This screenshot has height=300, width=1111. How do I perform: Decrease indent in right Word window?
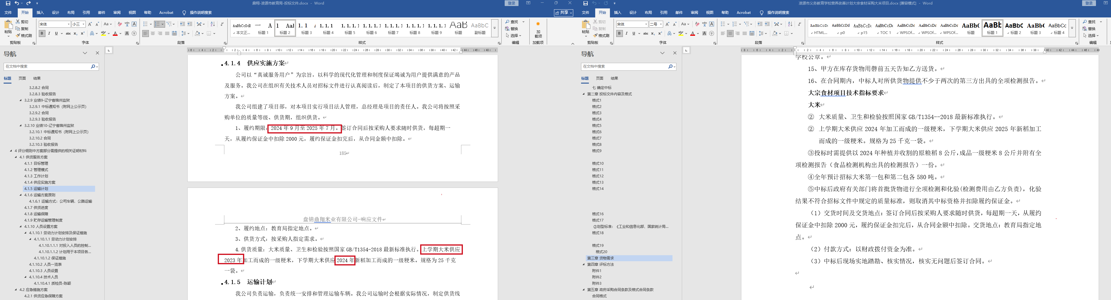[760, 24]
